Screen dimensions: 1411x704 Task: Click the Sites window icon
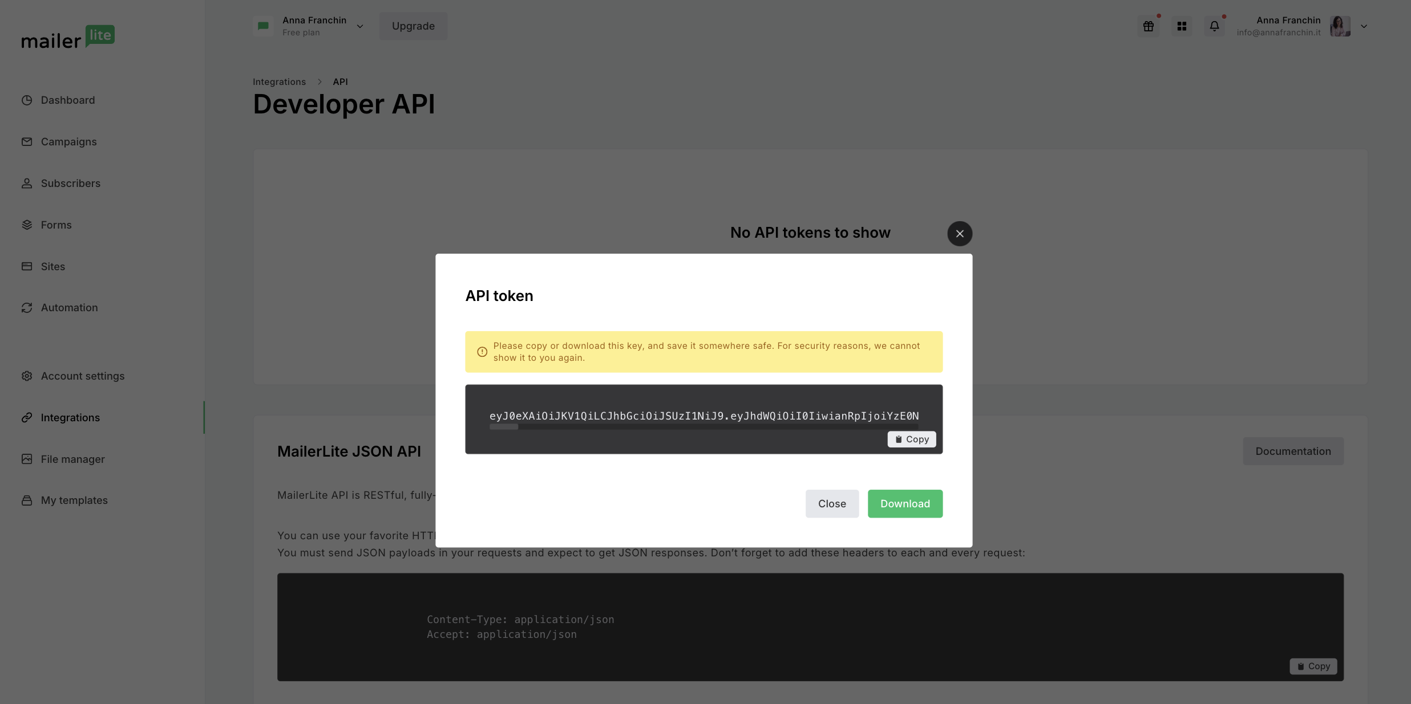point(27,267)
